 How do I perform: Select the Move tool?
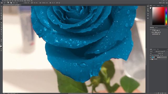click(x=1, y=7)
